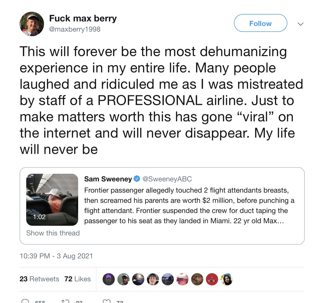Click the heart like icon
Image resolution: width=324 pixels, height=303 pixels.
click(107, 301)
